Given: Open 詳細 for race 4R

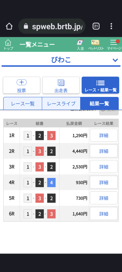Looking at the screenshot, I should pos(104,182).
